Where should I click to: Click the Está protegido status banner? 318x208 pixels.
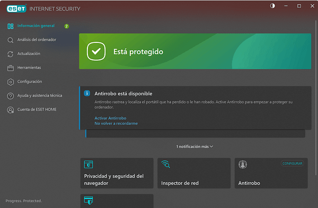click(195, 51)
